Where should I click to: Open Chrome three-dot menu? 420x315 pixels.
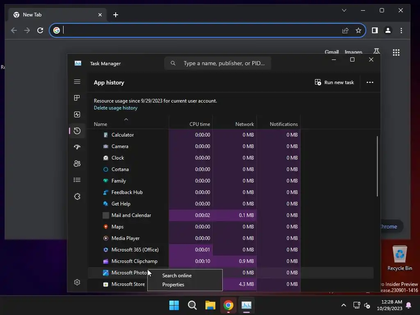tap(401, 30)
